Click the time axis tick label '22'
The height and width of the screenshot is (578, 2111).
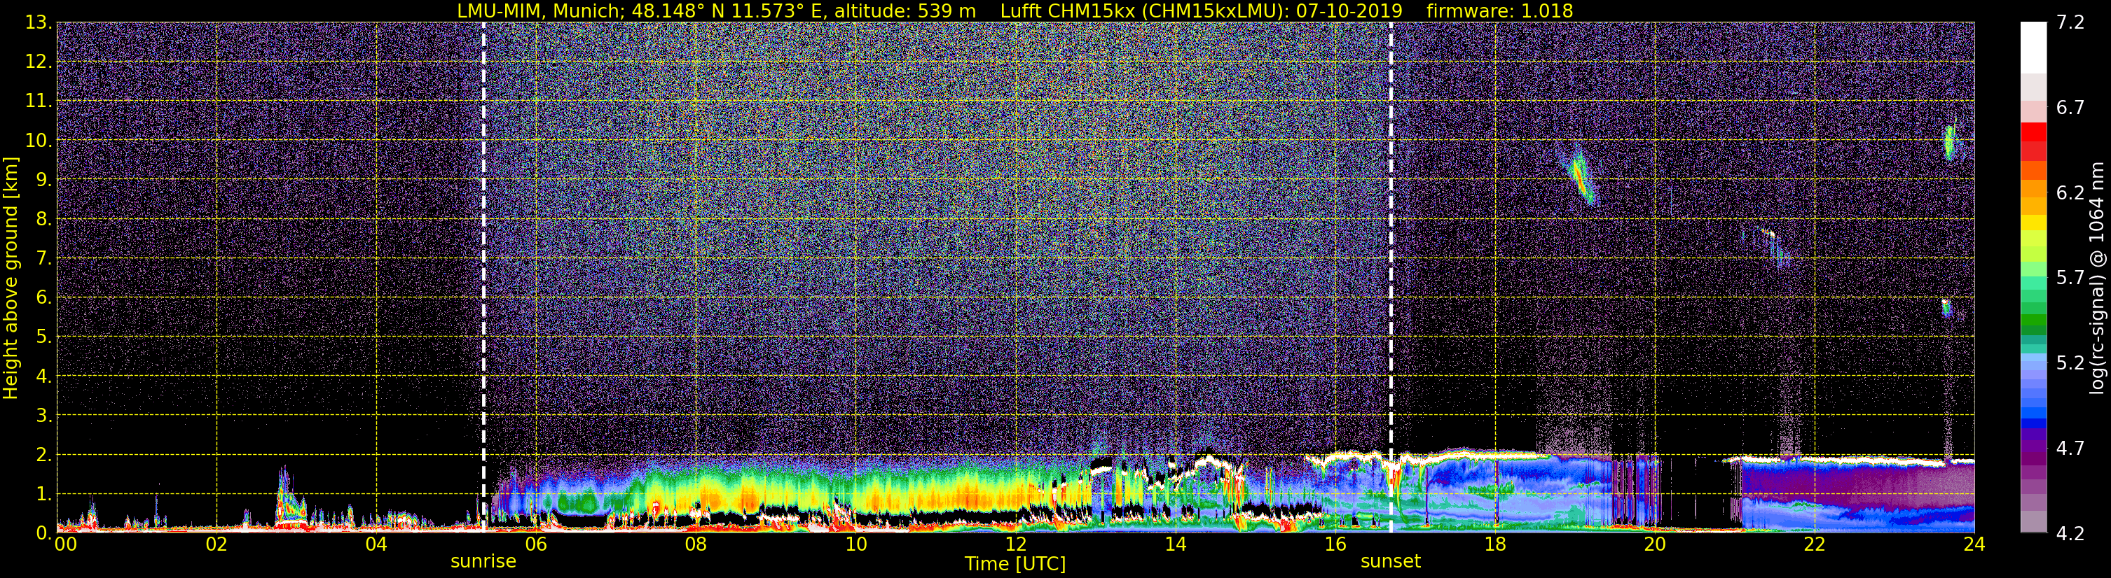(x=1815, y=544)
